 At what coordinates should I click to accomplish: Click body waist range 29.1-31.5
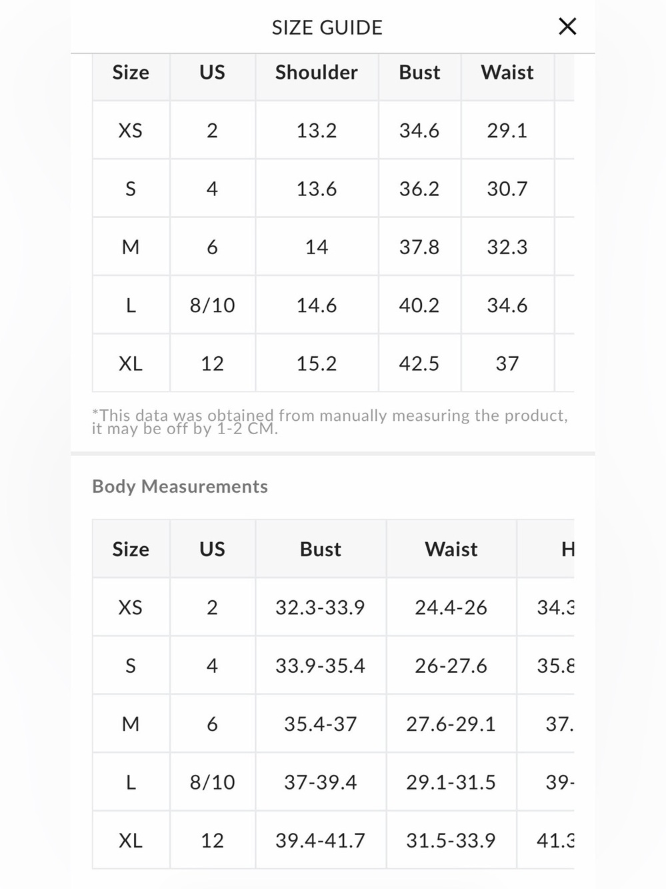(x=451, y=782)
